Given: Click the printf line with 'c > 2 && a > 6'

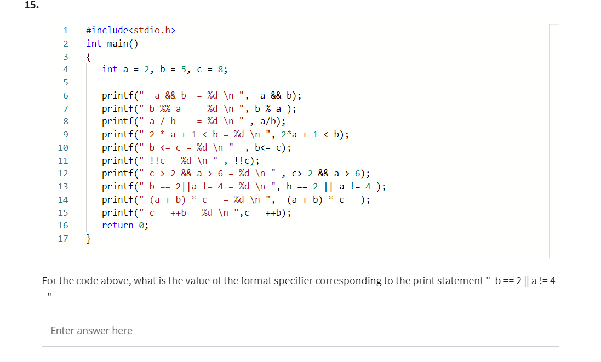Looking at the screenshot, I should (x=236, y=174).
